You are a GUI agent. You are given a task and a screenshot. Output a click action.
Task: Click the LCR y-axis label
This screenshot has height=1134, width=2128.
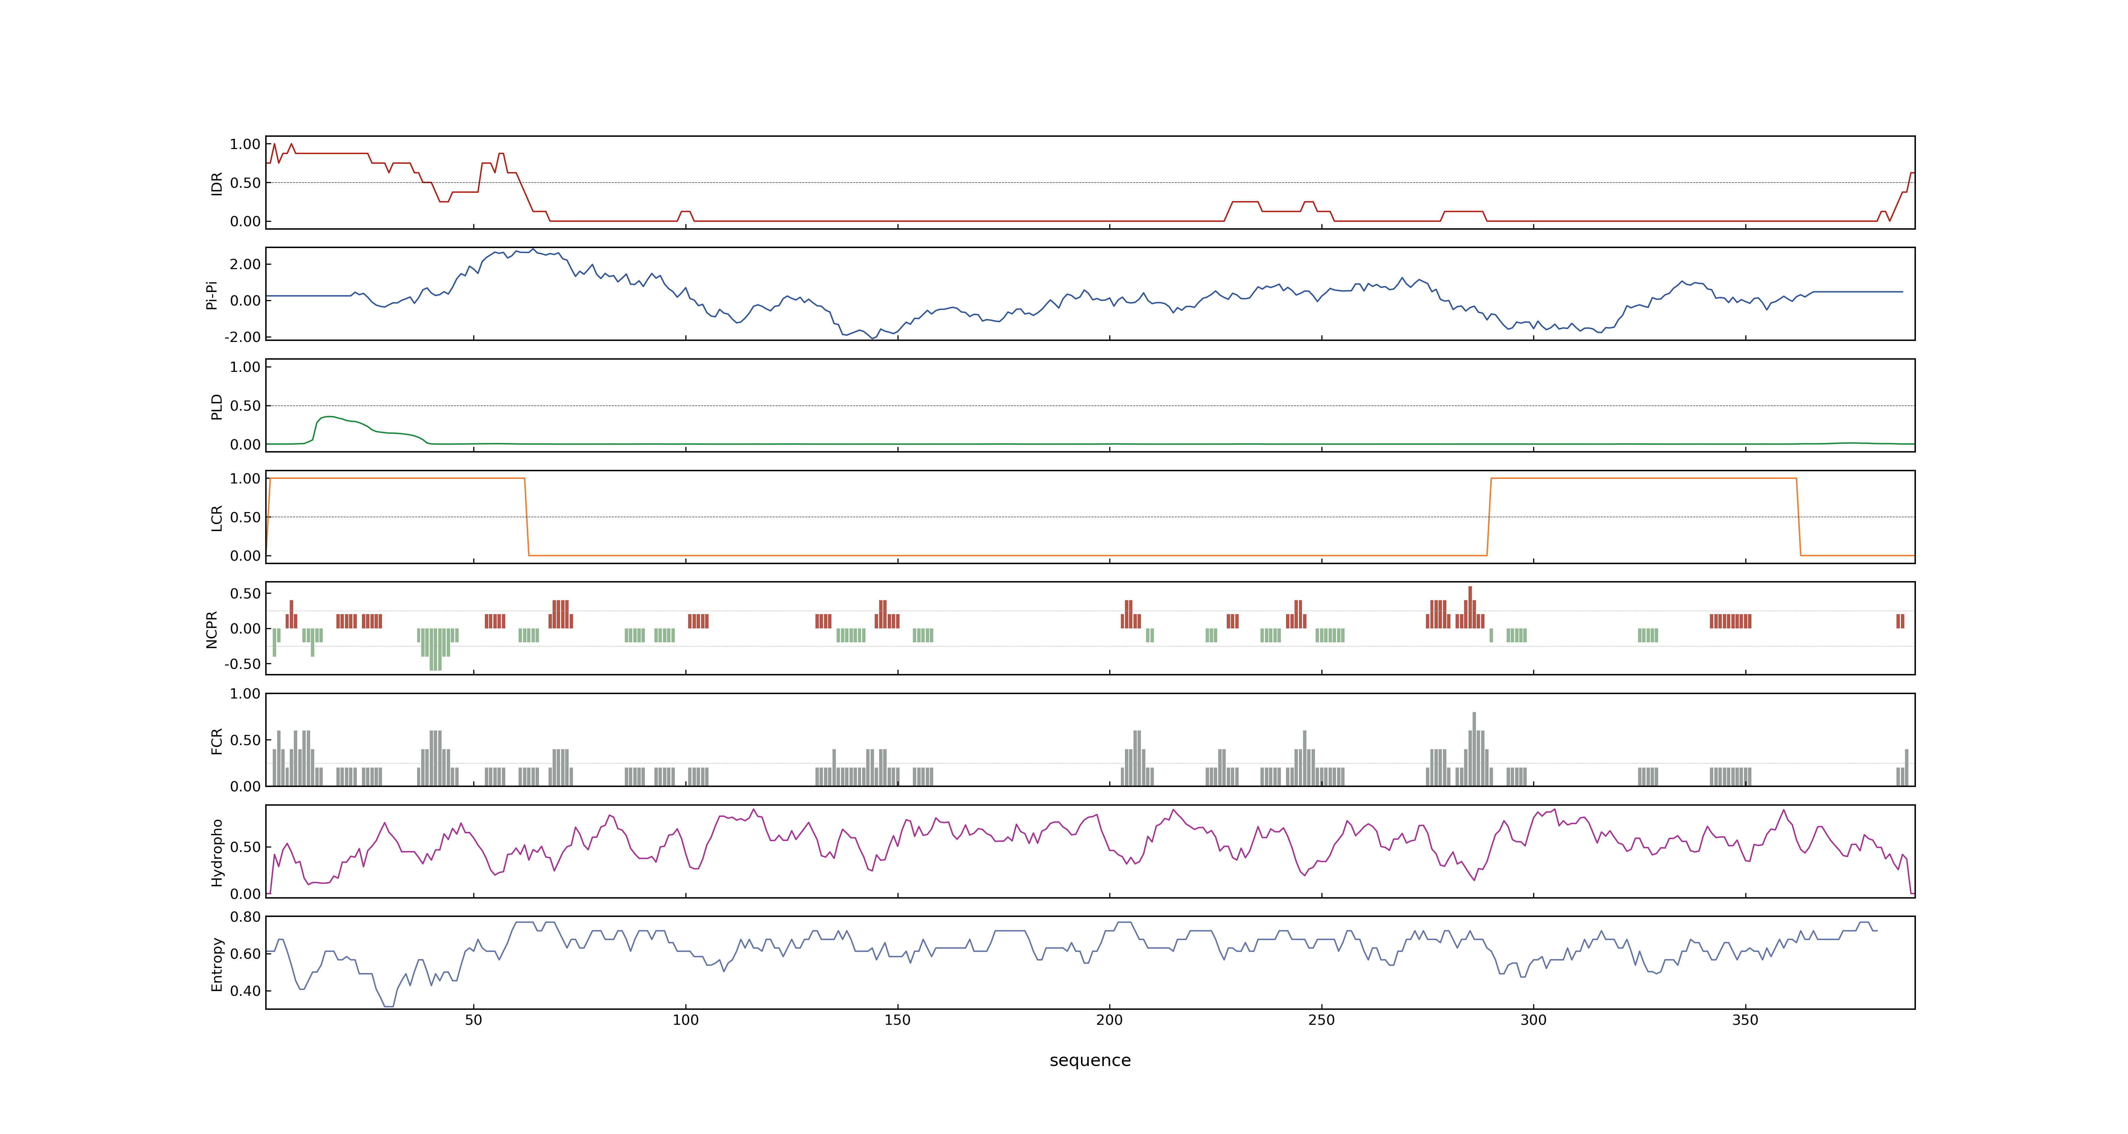tap(217, 517)
